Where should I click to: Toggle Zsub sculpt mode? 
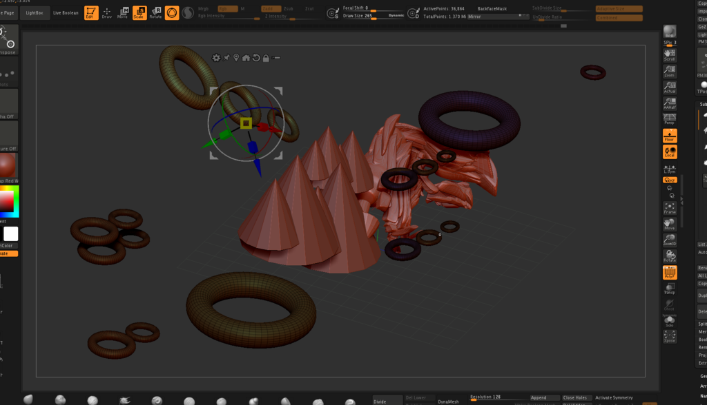click(289, 8)
